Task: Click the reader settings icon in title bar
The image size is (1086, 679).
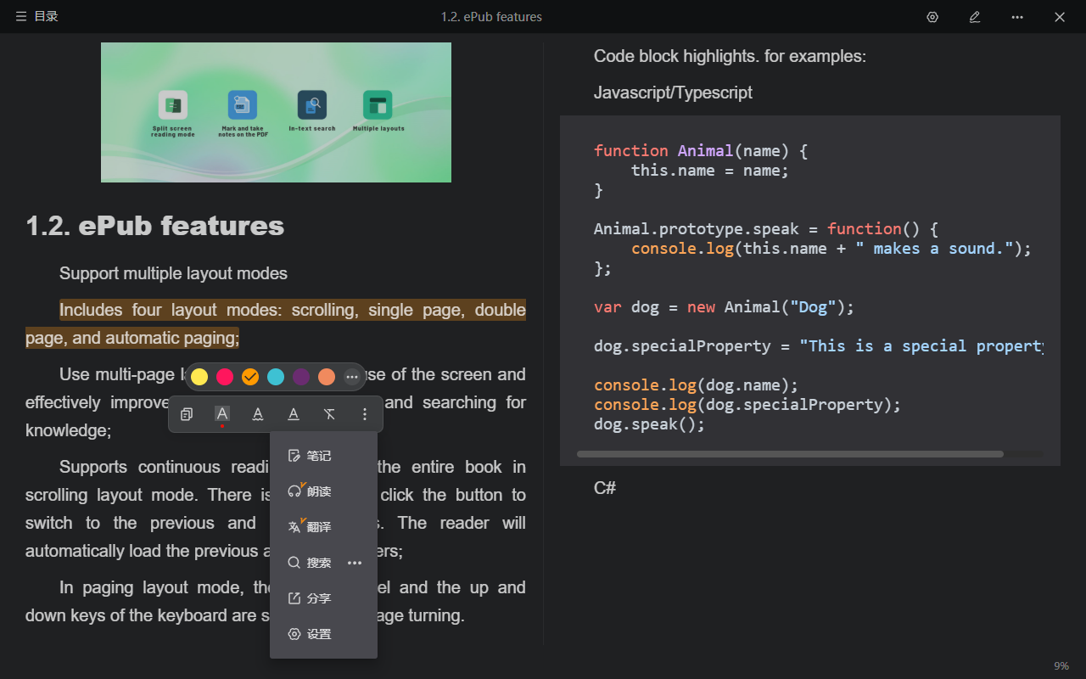Action: tap(932, 17)
